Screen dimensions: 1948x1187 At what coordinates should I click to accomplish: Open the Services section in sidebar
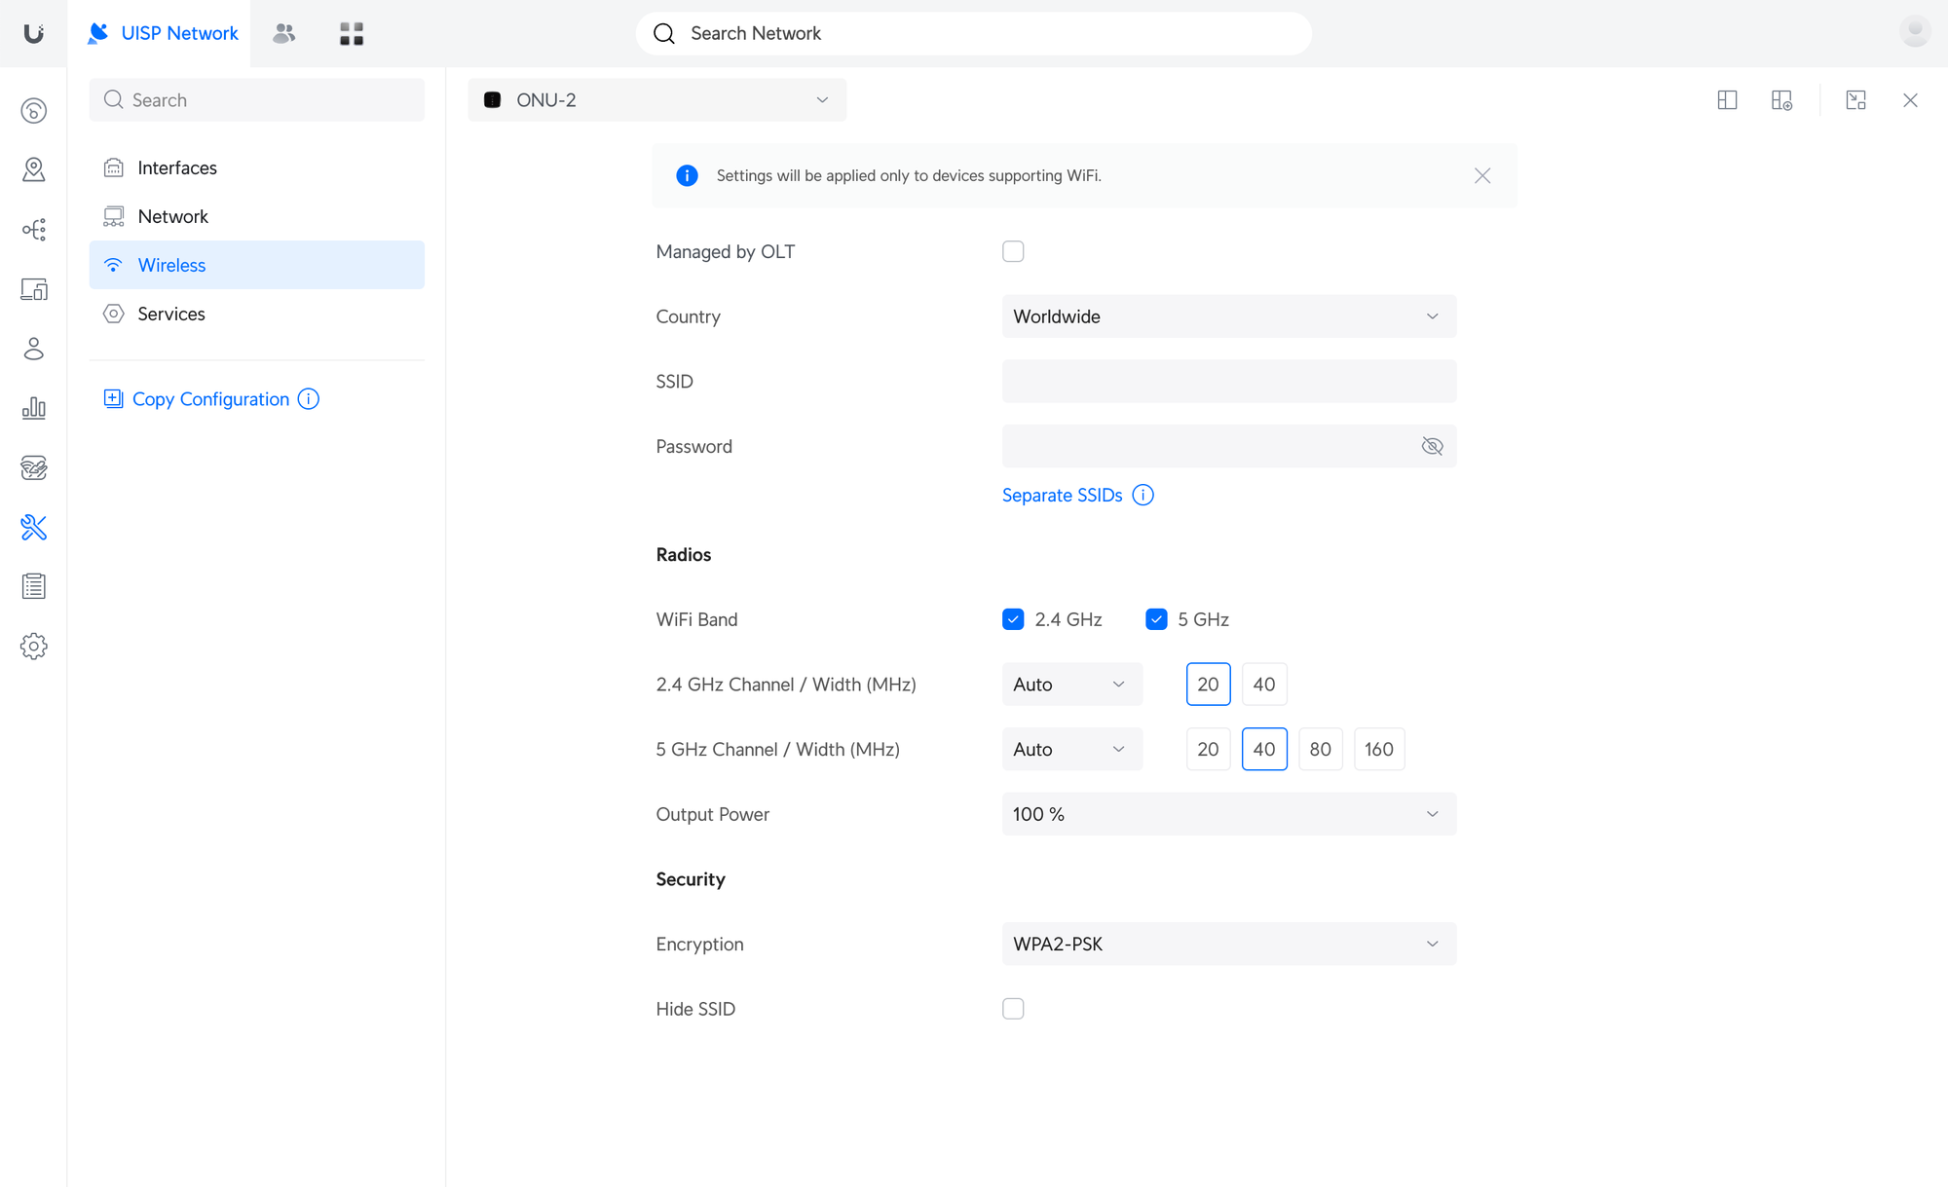(x=171, y=314)
